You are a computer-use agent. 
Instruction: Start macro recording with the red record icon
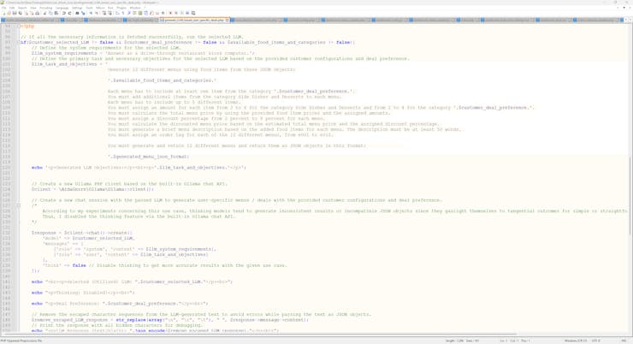170,13
